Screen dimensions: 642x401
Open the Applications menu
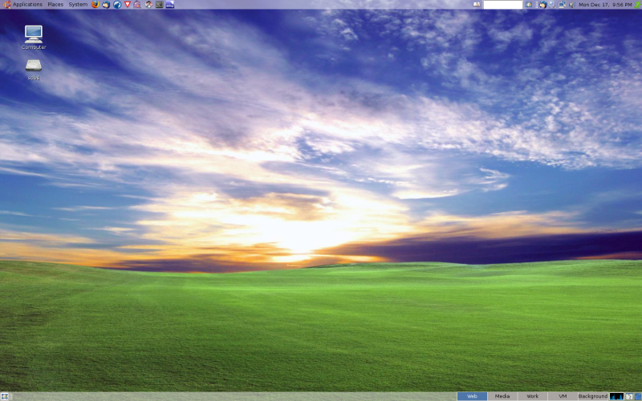27,5
